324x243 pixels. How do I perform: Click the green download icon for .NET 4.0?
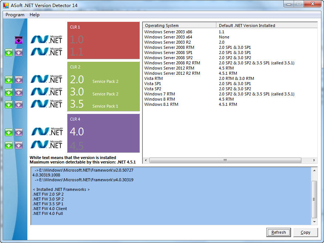[x=9, y=132]
